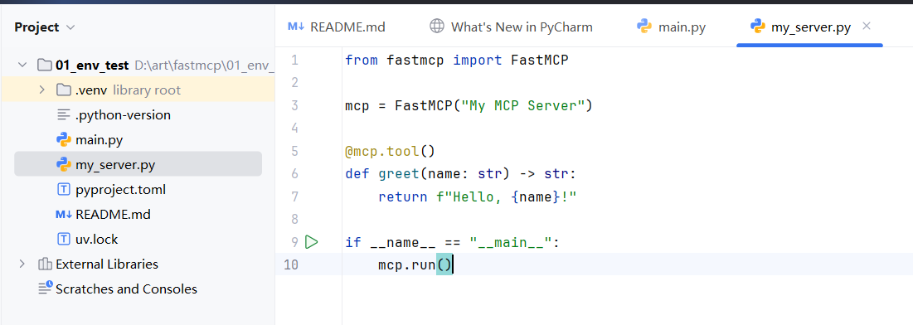Switch to the main.py editor tab
This screenshot has height=325, width=913.
click(x=671, y=27)
